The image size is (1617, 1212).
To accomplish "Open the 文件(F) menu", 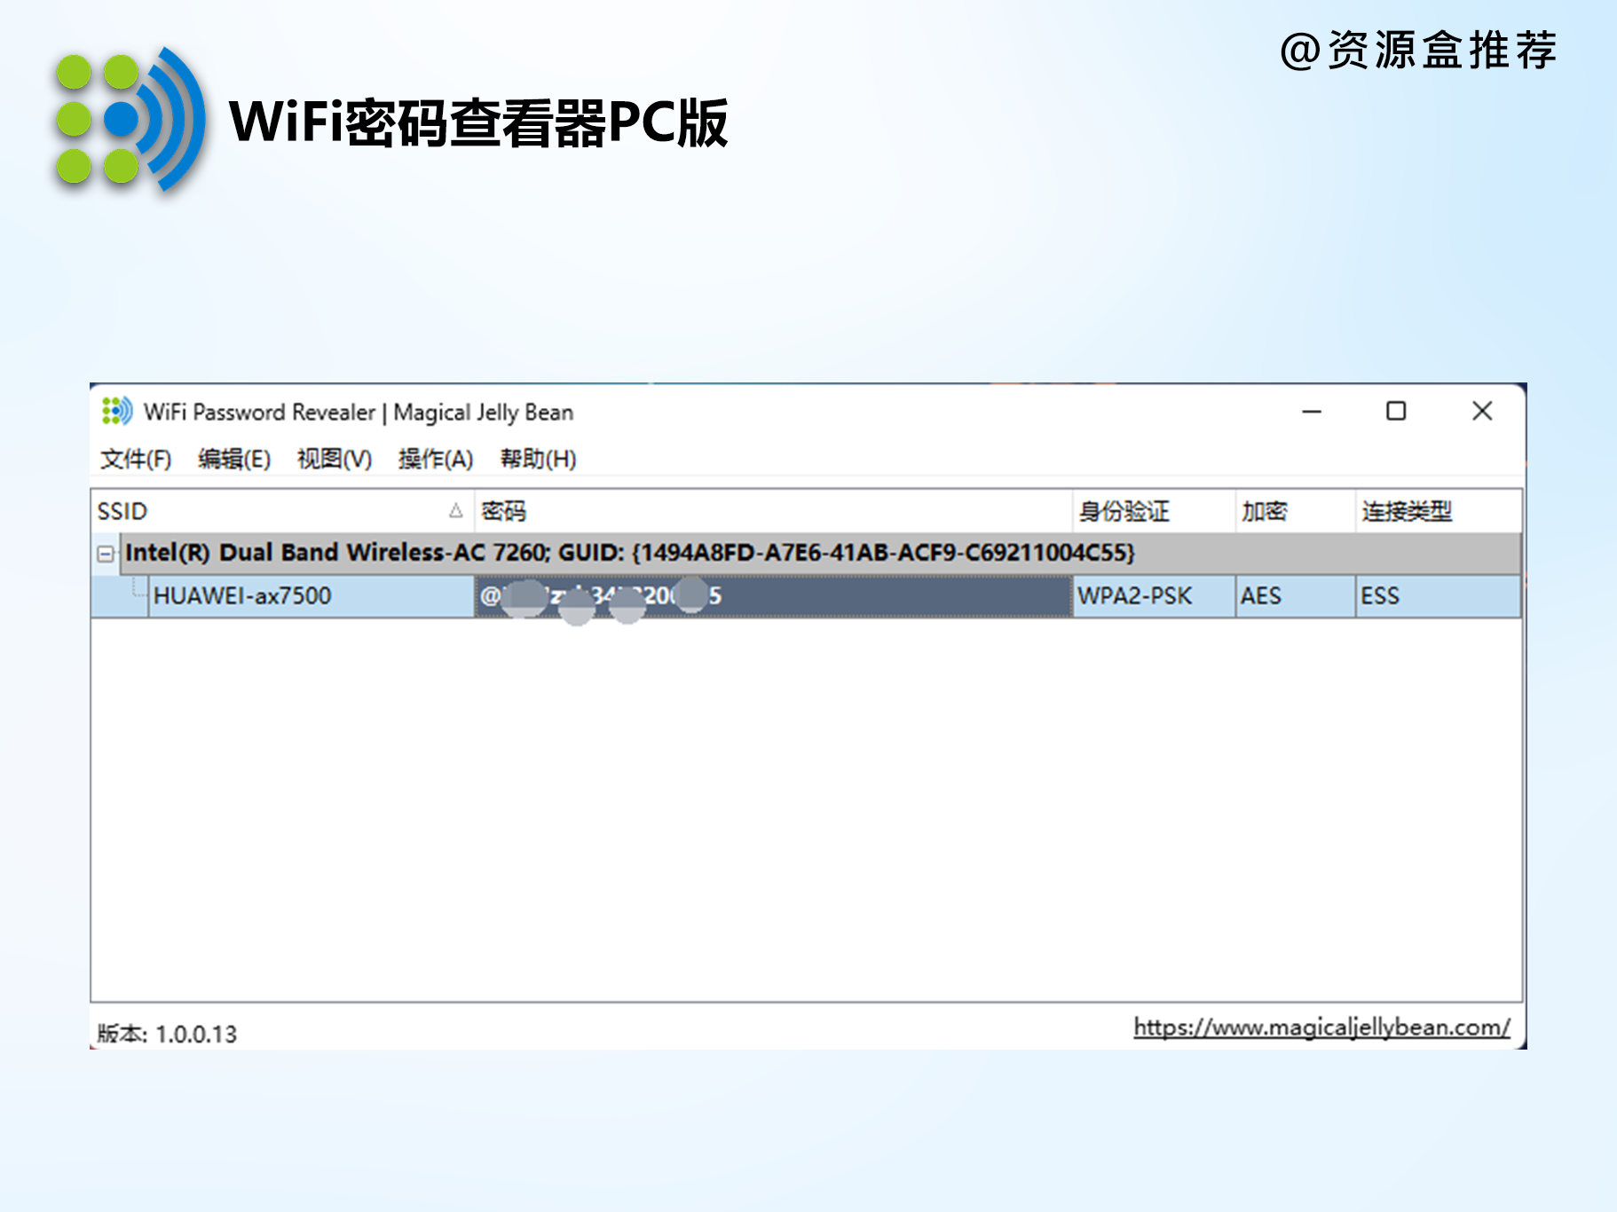I will [136, 459].
